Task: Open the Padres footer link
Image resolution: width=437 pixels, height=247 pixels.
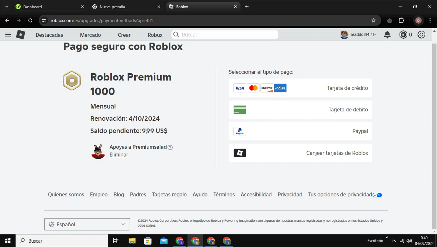Action: [x=138, y=195]
